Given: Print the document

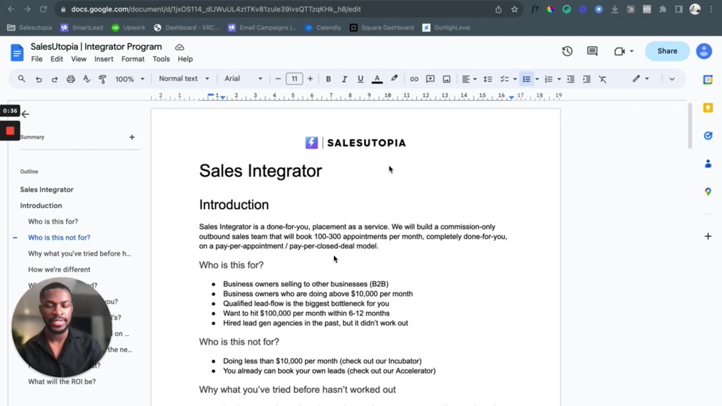Looking at the screenshot, I should [71, 79].
